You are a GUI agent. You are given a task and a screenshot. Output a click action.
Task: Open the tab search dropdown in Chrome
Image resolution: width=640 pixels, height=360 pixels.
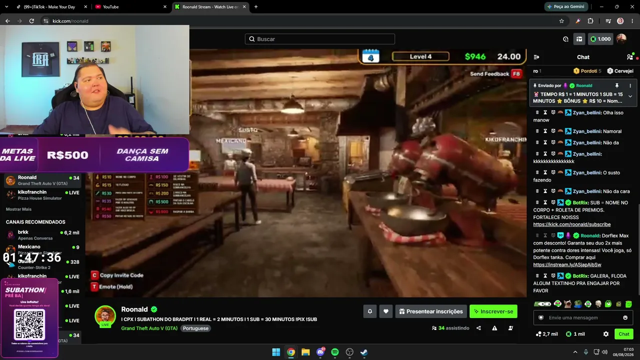click(6, 7)
